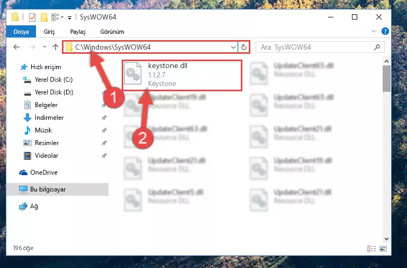The height and width of the screenshot is (268, 407).
Task: Go up one folder level
Action: [x=56, y=47]
